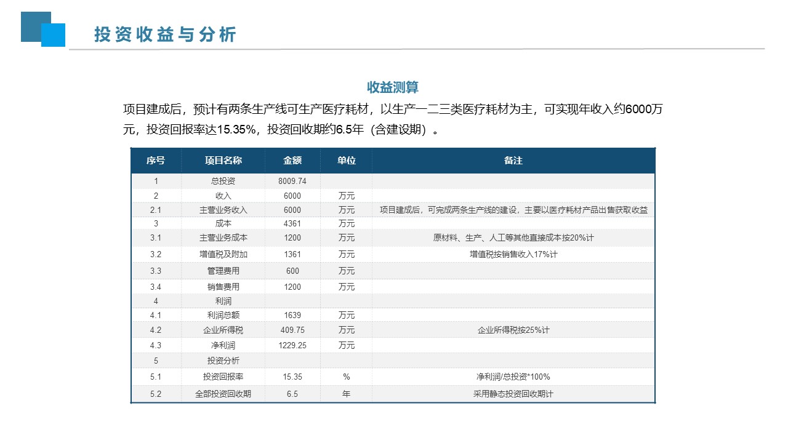Click the 主营业务收入 row name
The height and width of the screenshot is (443, 788).
click(x=223, y=210)
